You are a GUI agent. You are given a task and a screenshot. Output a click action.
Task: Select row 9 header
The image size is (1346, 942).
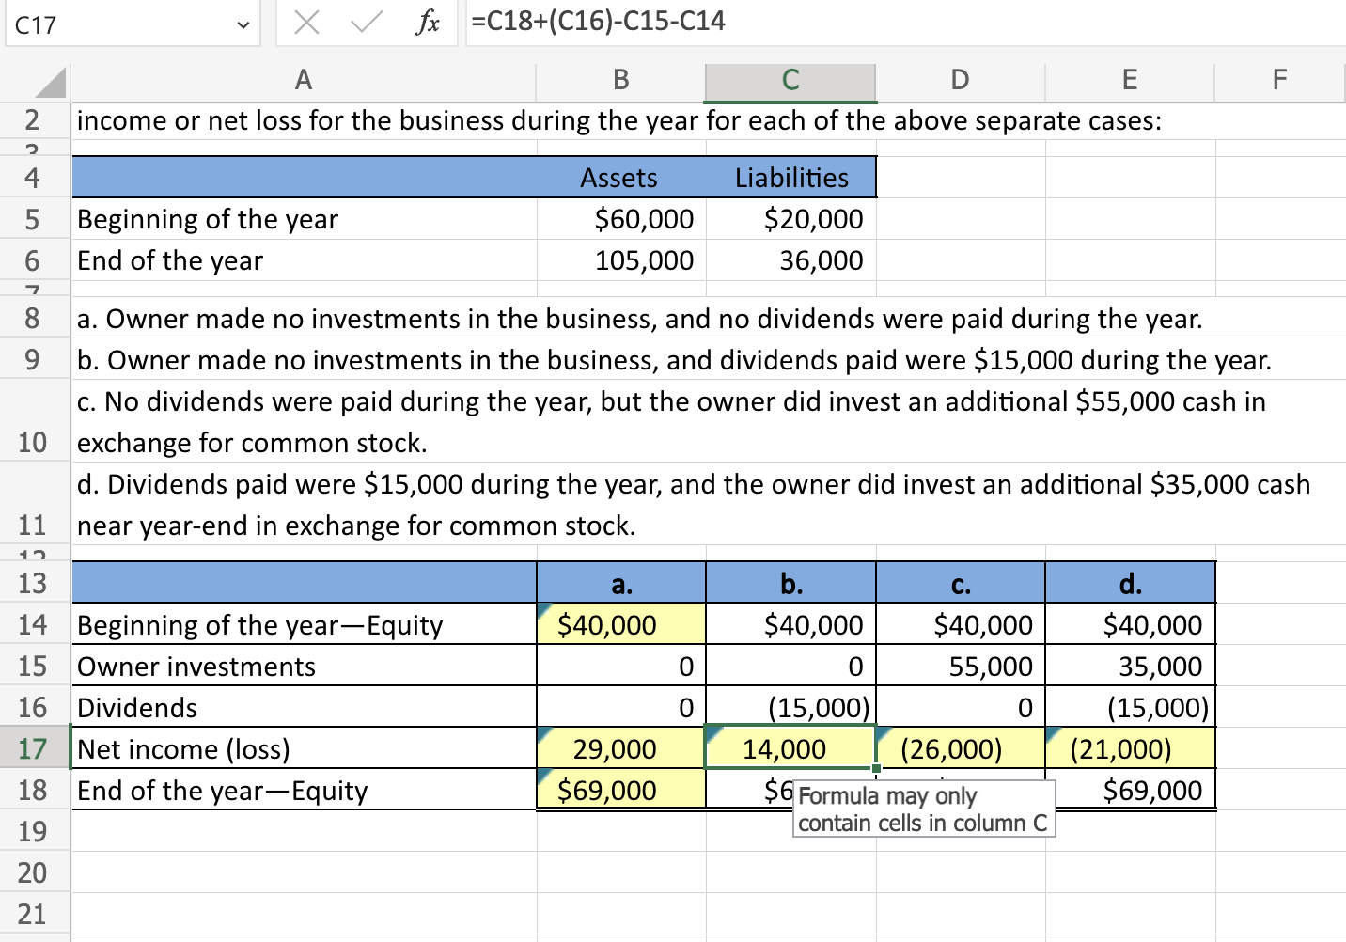click(x=33, y=360)
